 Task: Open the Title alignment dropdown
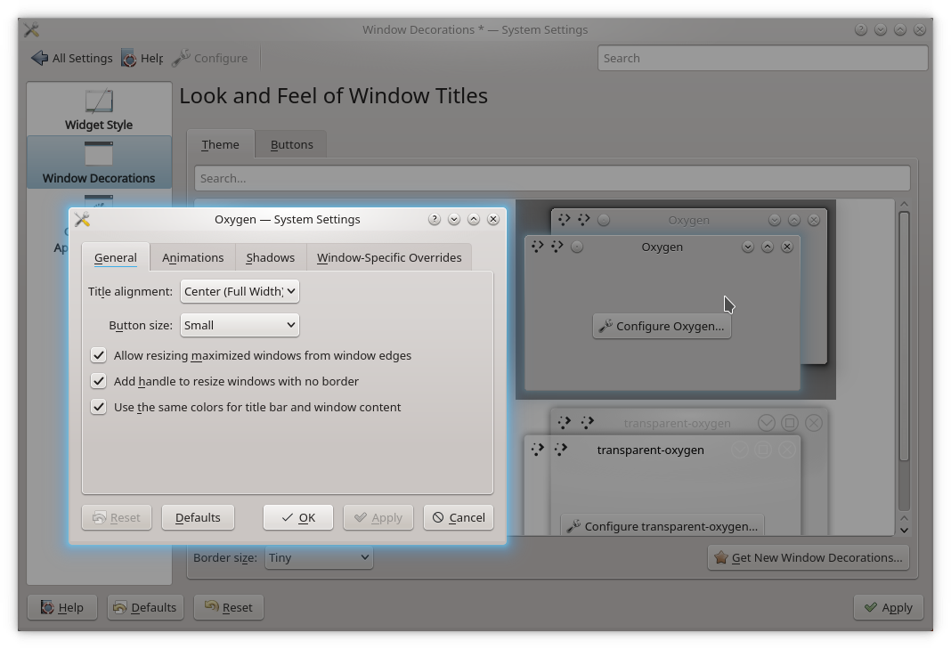point(239,291)
